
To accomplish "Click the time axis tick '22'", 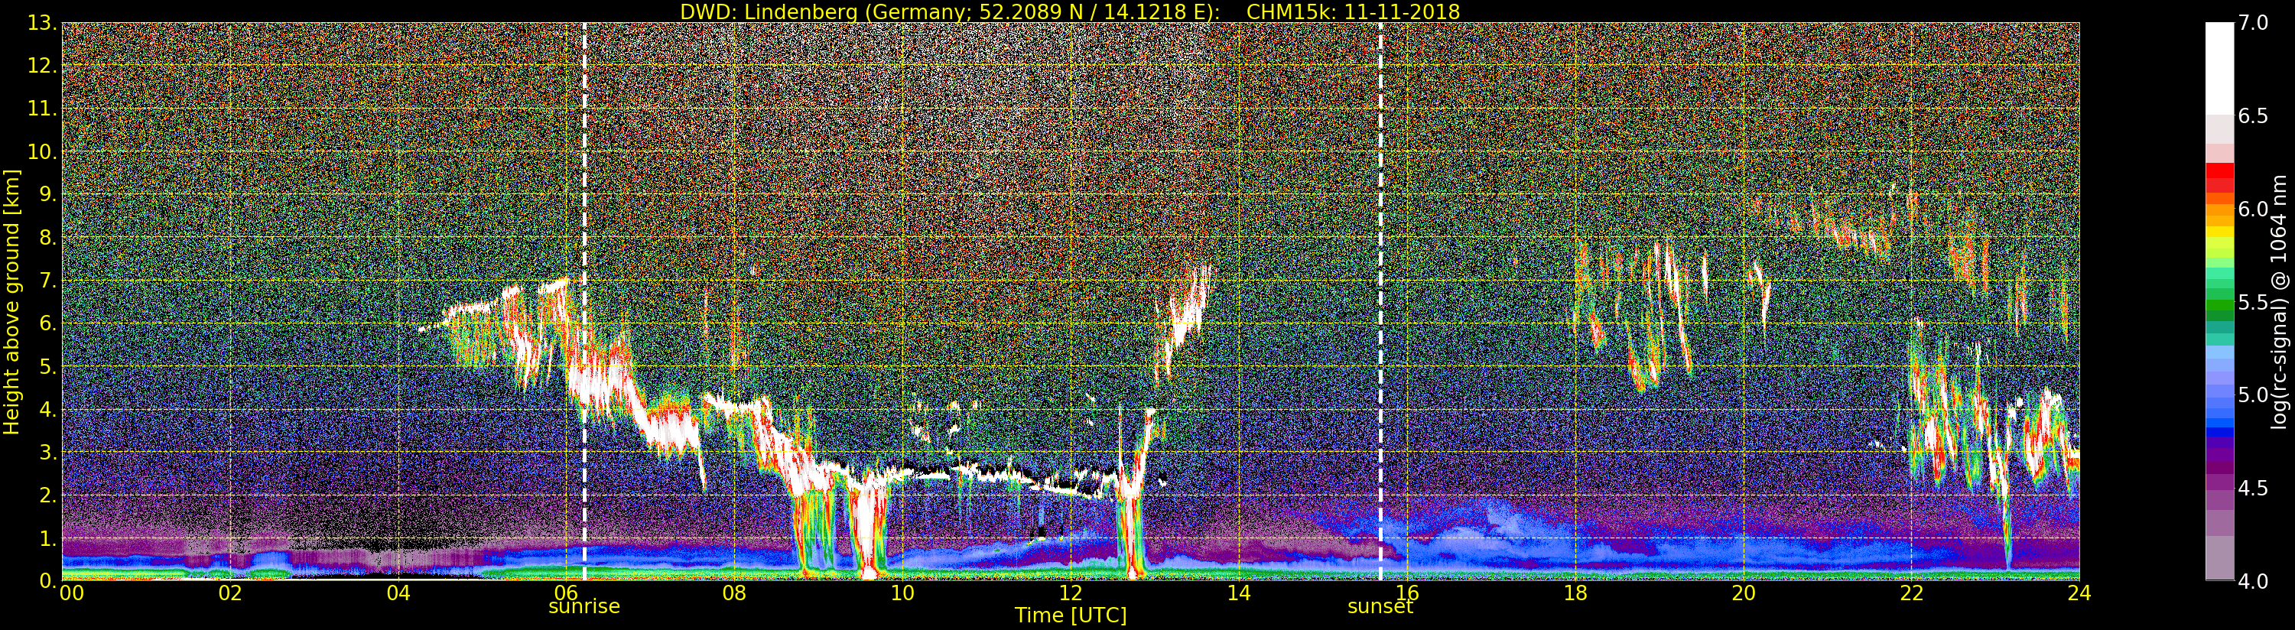I will click(x=1912, y=593).
